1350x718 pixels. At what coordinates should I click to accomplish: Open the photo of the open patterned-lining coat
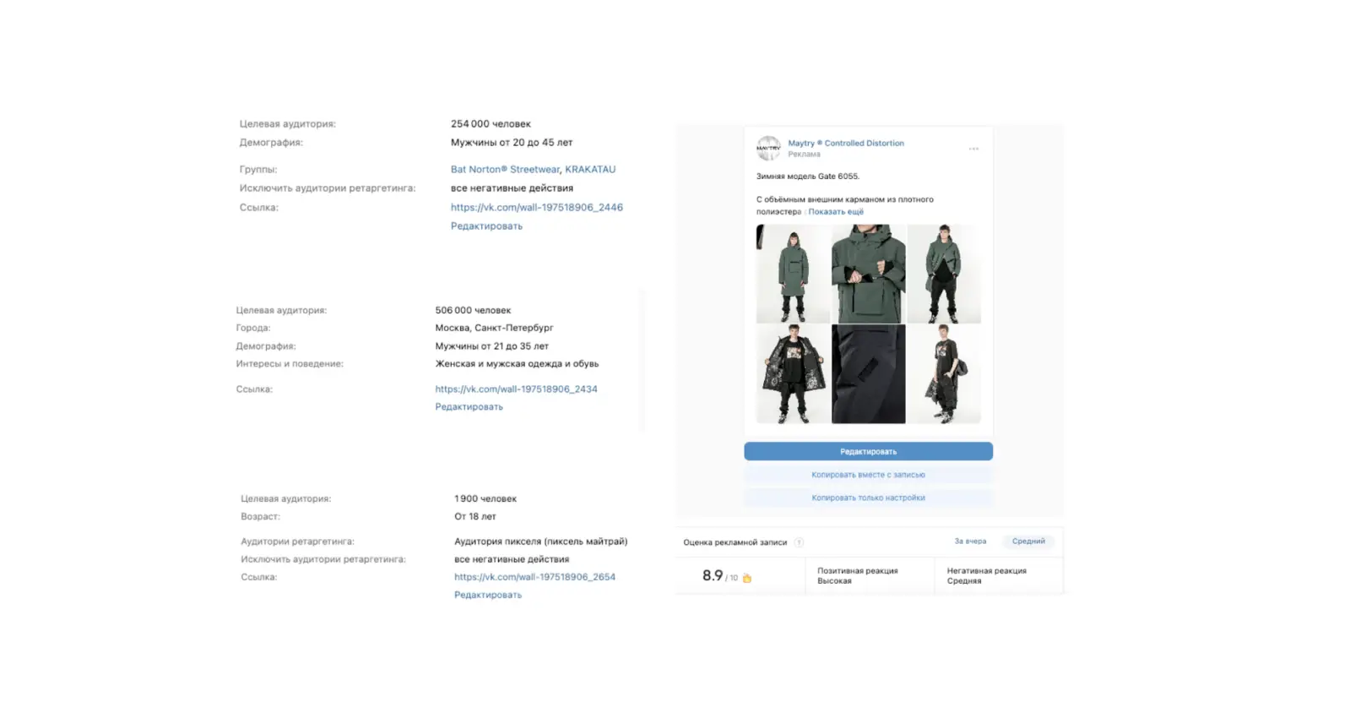(793, 374)
